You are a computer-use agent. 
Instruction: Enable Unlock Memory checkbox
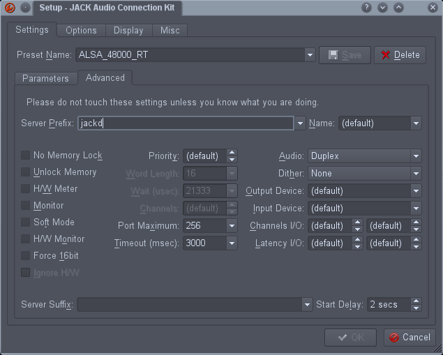25,172
